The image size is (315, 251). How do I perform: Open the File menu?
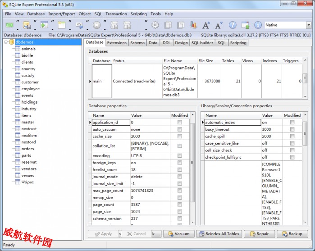pyautogui.click(x=8, y=14)
